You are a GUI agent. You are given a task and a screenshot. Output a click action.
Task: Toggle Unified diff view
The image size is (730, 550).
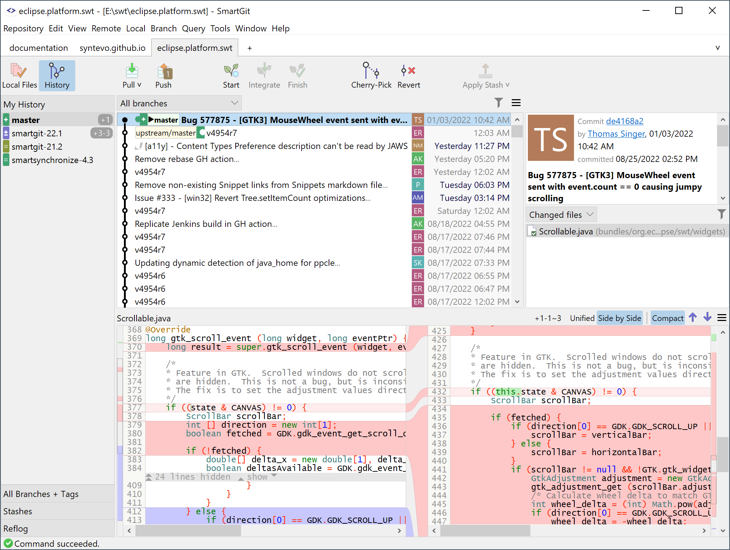(582, 318)
